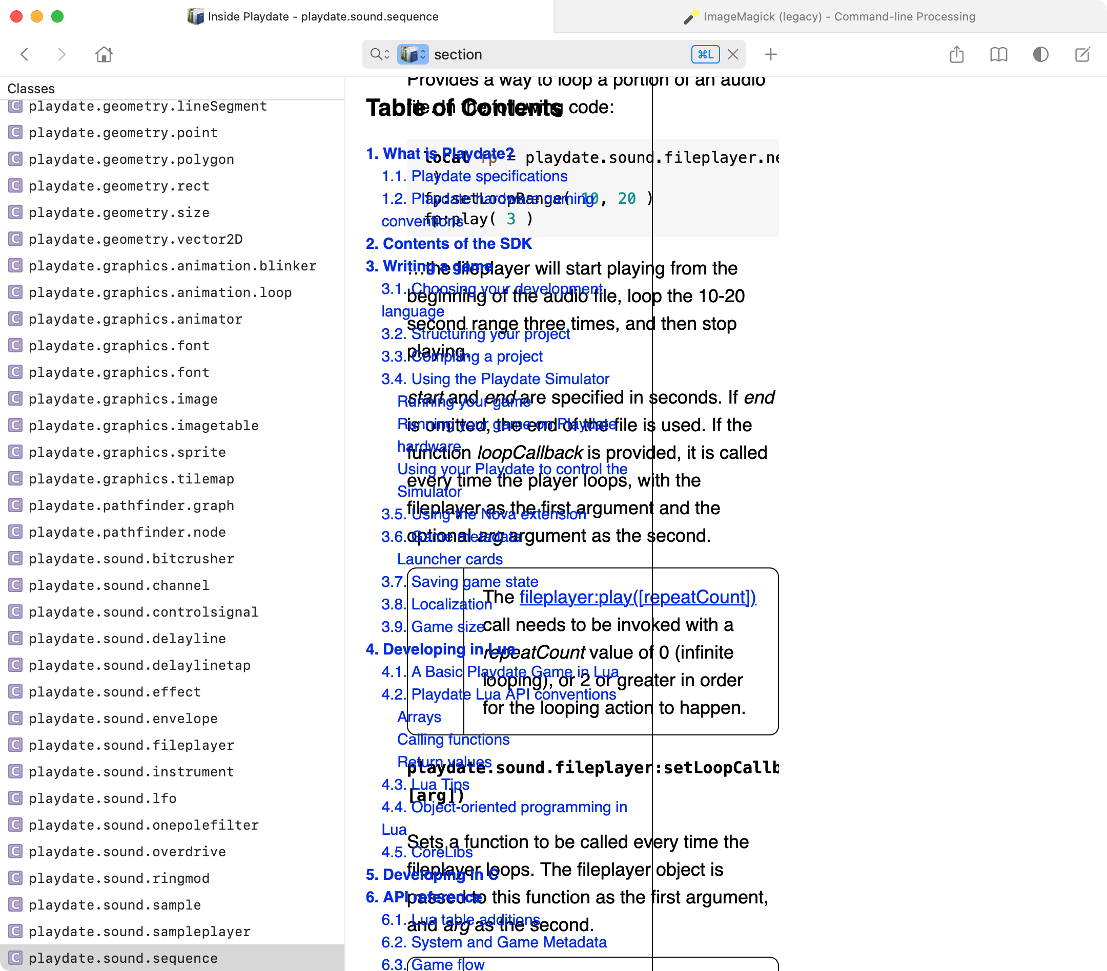1107x971 pixels.
Task: Click the ⌘L shortcut badge in search
Action: [705, 54]
